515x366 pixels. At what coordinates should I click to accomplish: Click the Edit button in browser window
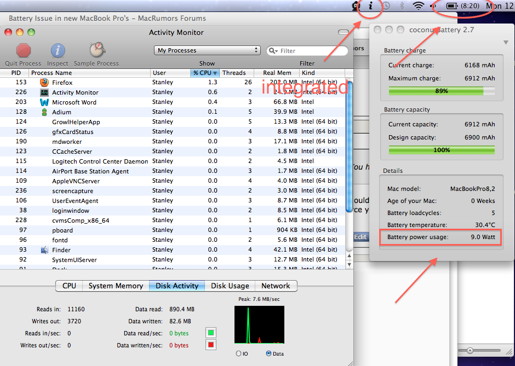pos(360,237)
